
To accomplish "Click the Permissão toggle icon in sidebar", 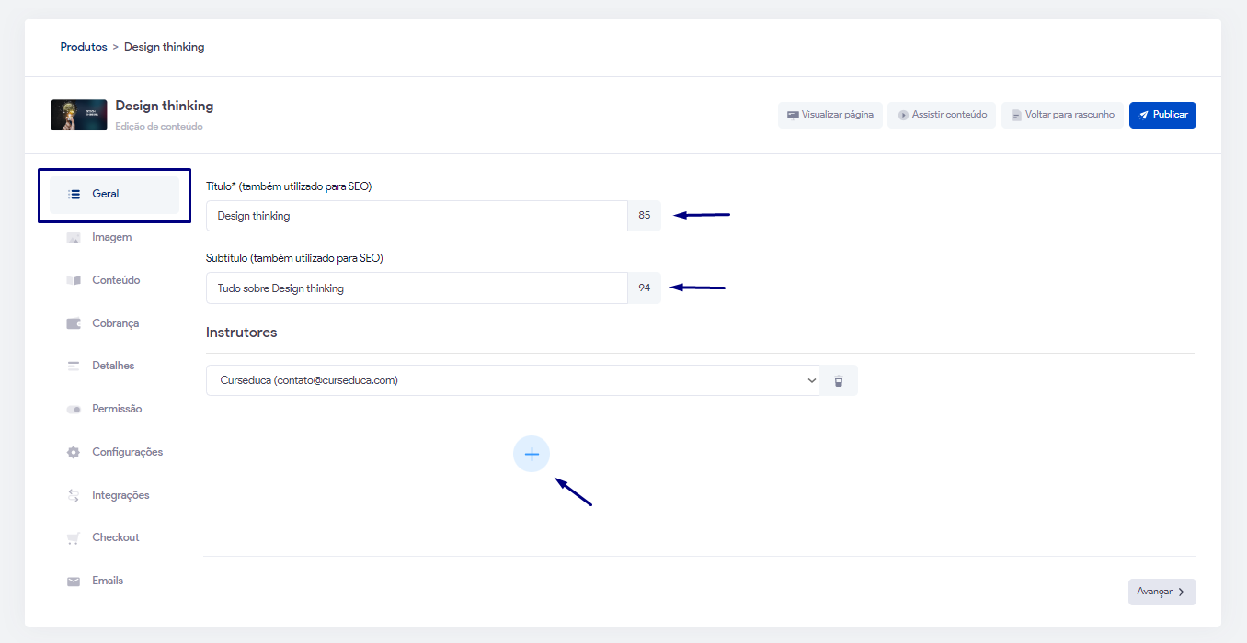I will point(74,409).
